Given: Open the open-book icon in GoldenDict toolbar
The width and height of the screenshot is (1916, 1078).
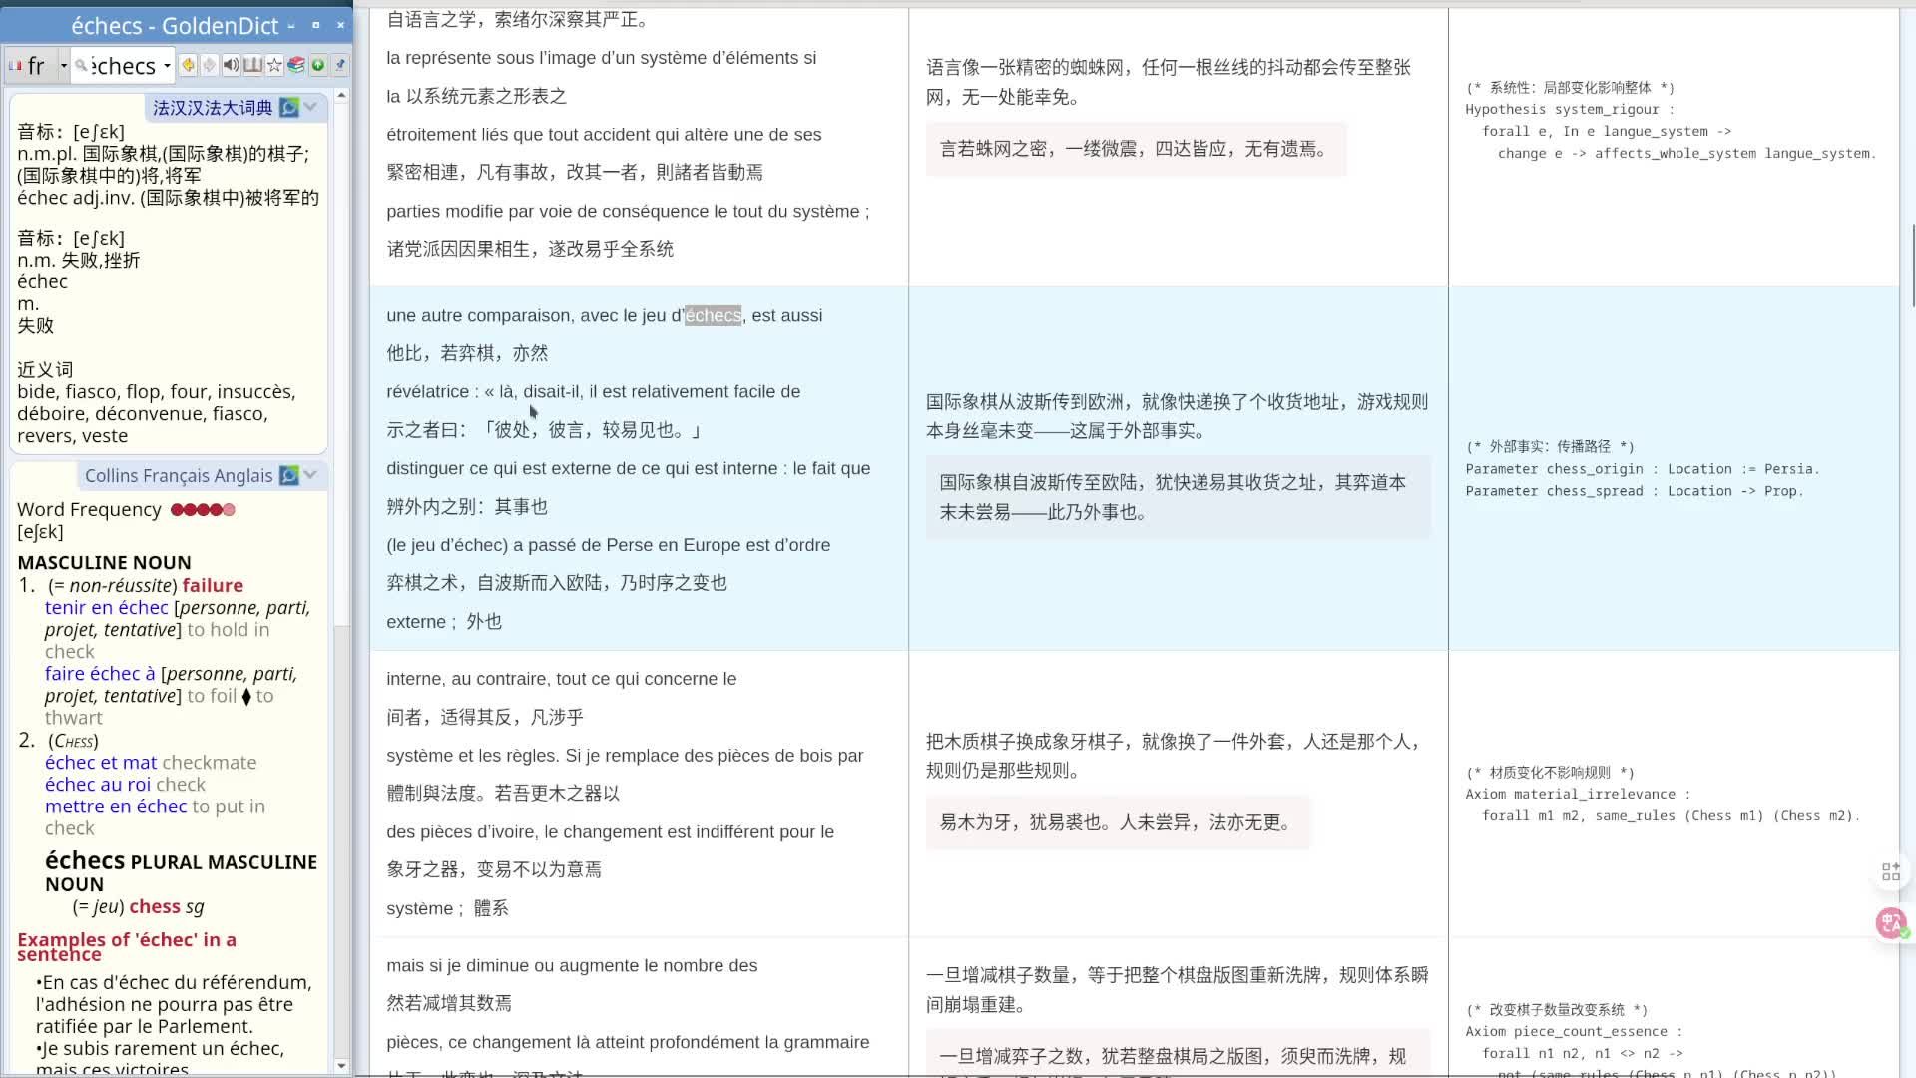Looking at the screenshot, I should (x=252, y=65).
